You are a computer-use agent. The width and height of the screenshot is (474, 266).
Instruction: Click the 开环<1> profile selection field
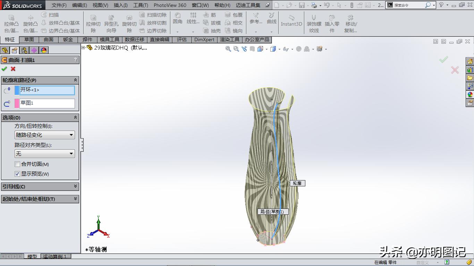pyautogui.click(x=48, y=90)
